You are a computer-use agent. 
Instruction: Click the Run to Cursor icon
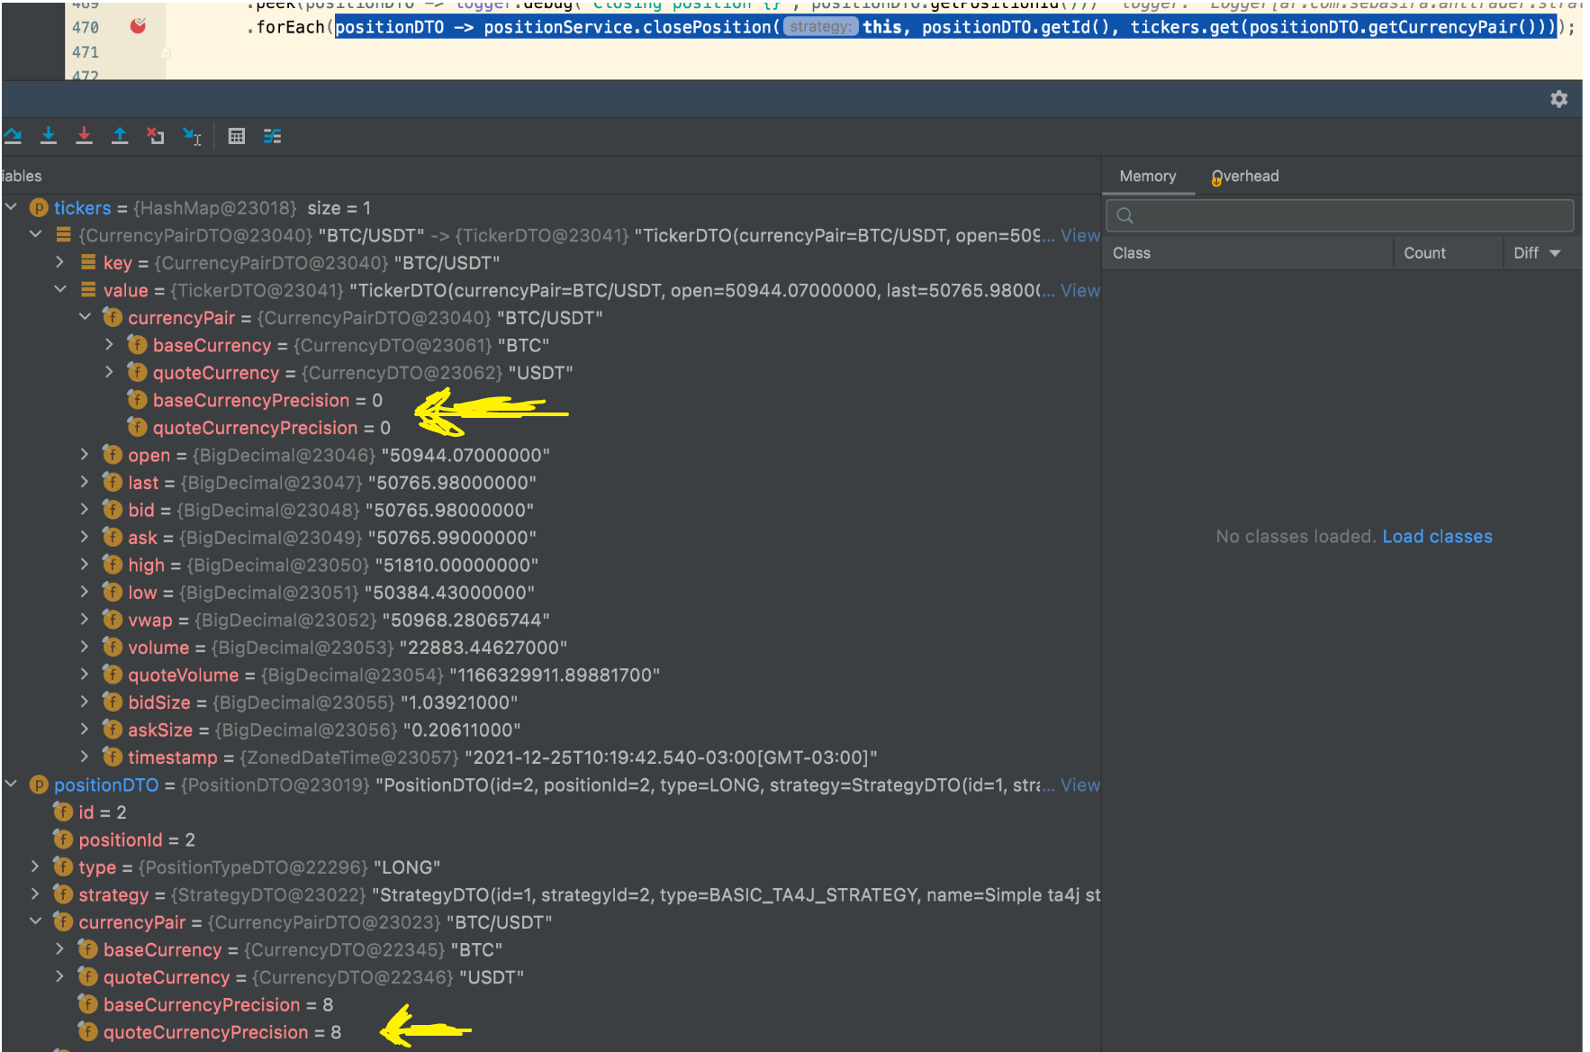[192, 136]
